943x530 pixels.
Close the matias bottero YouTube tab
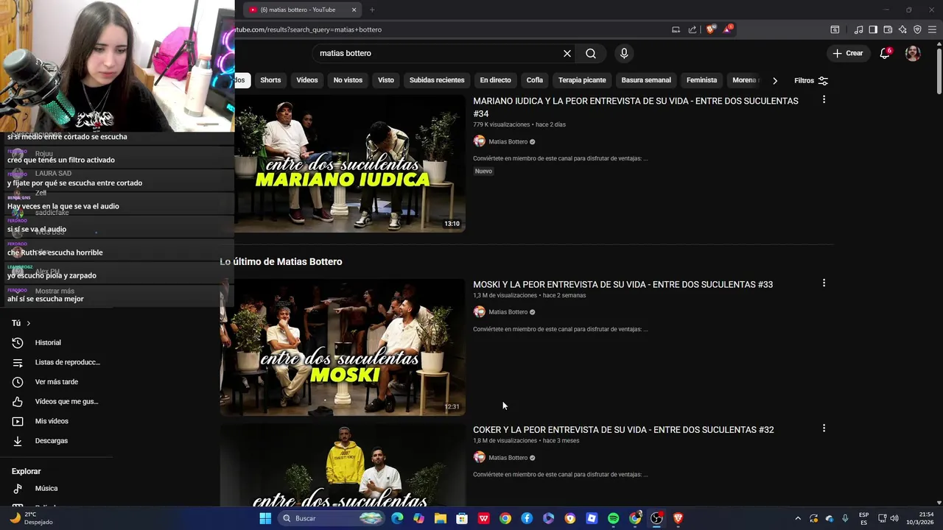pos(354,10)
